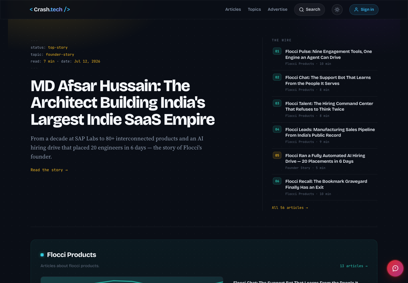Open the Topics nav item

point(254,9)
